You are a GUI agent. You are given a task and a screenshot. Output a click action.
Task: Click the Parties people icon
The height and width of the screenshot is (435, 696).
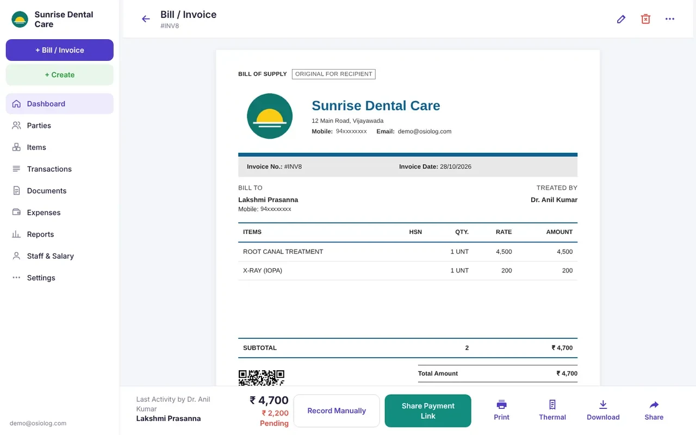tap(16, 126)
